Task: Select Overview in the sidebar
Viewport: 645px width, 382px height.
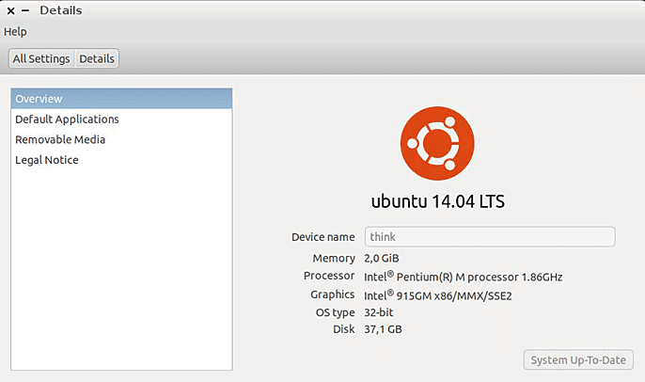Action: [x=122, y=99]
